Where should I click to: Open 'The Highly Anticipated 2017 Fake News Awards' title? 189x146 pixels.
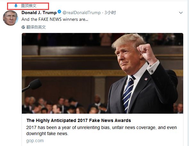pyautogui.click(x=79, y=120)
